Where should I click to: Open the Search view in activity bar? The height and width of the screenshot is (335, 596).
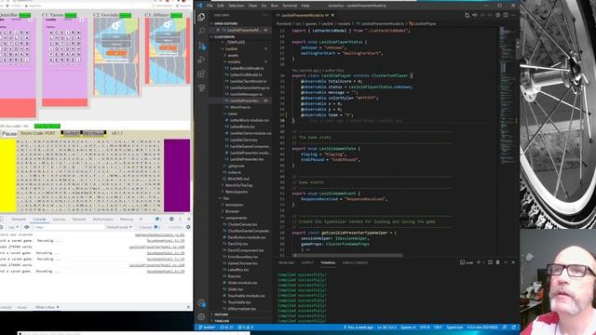(201, 31)
